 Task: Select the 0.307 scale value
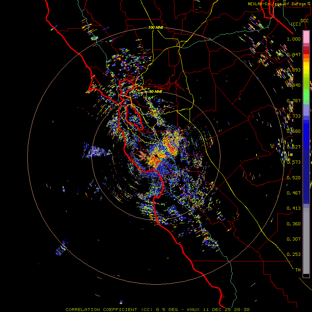(294, 239)
